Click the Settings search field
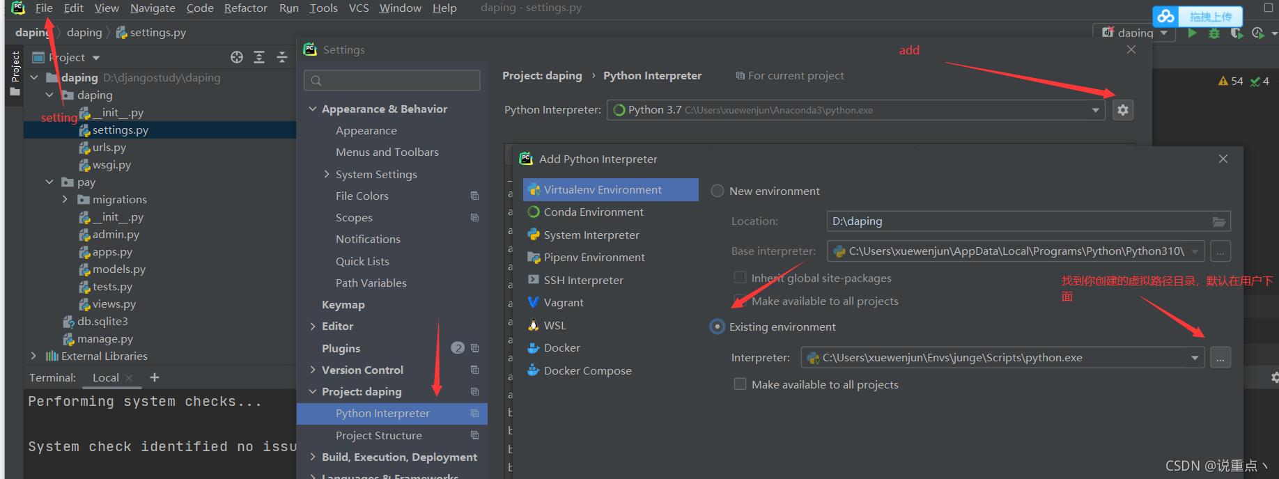 392,81
